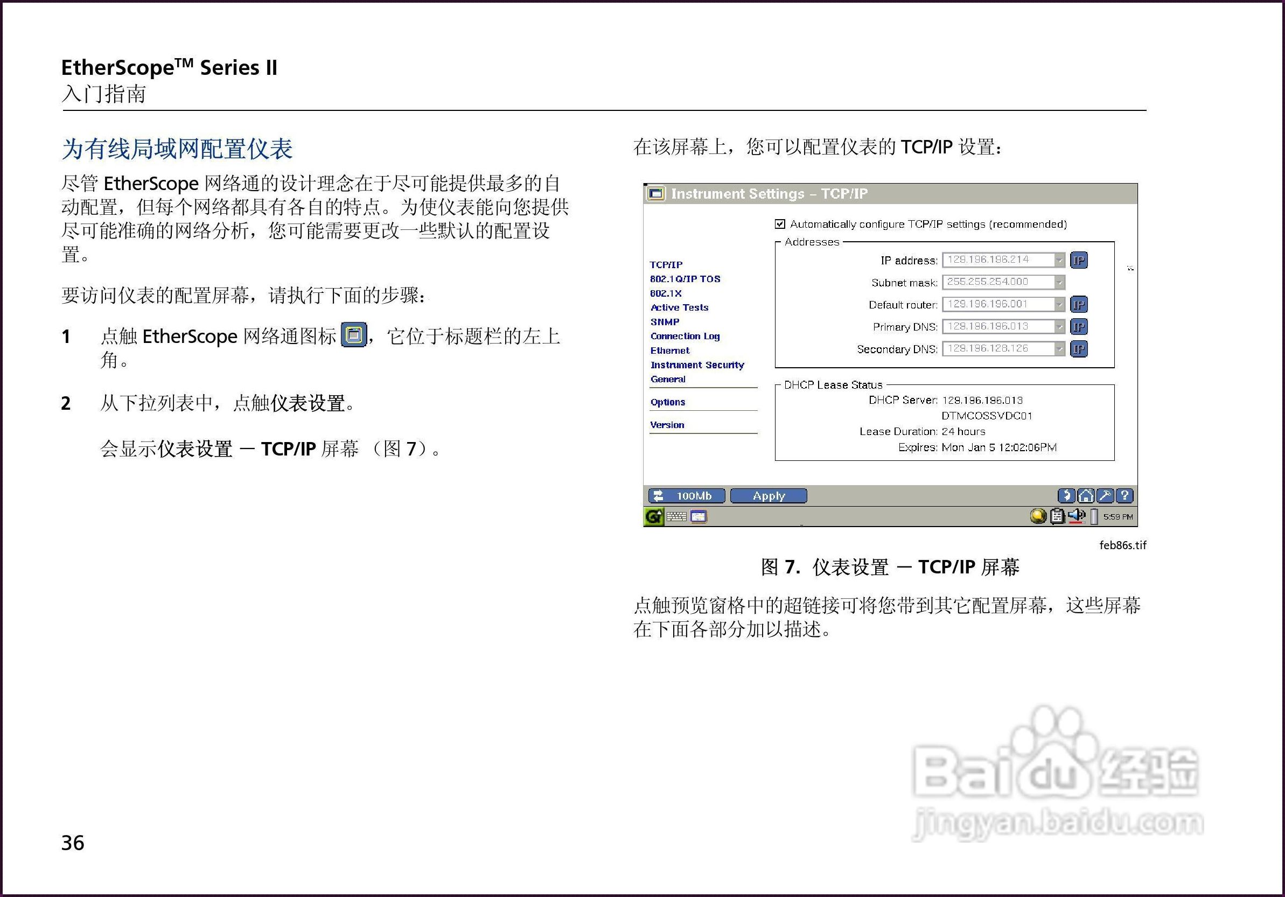Expand the Subnet mask dropdown arrow
This screenshot has height=897, width=1285.
[1059, 283]
